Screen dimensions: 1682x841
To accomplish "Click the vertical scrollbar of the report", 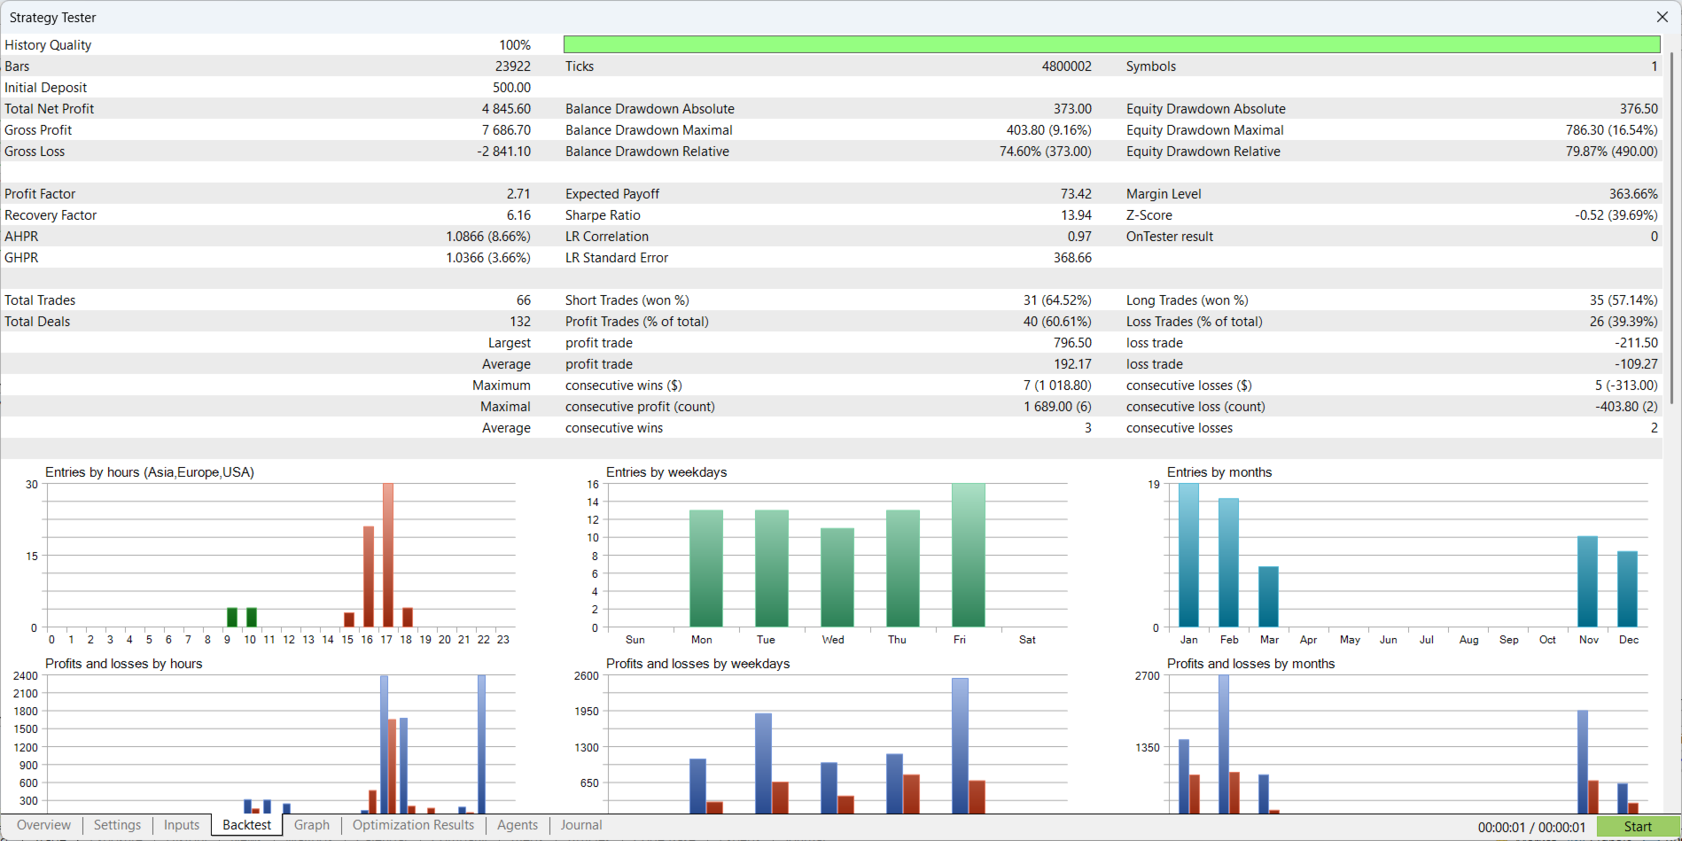I will click(1671, 230).
